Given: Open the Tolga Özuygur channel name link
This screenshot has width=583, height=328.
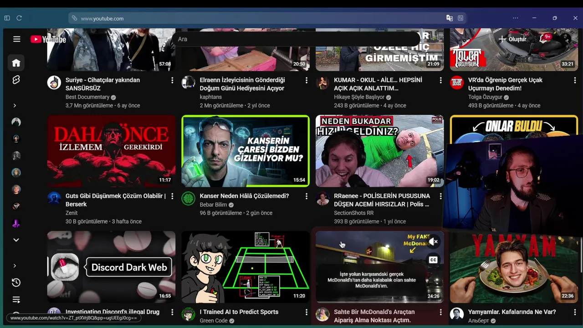Looking at the screenshot, I should point(485,97).
